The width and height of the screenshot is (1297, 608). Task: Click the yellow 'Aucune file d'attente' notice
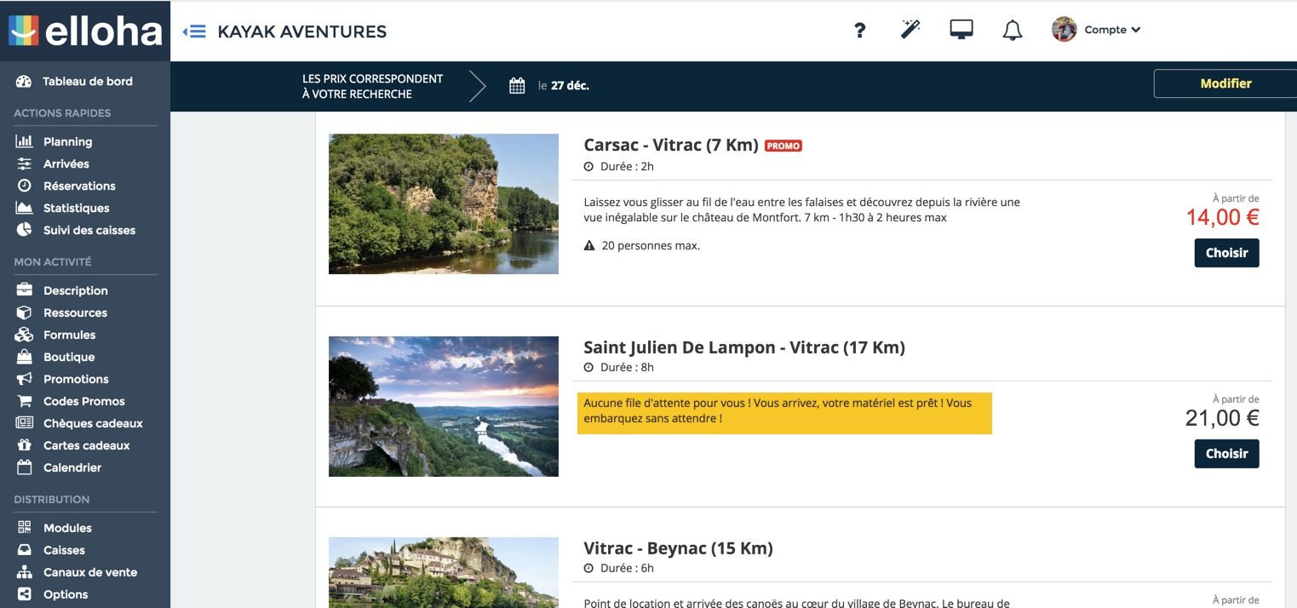[784, 413]
